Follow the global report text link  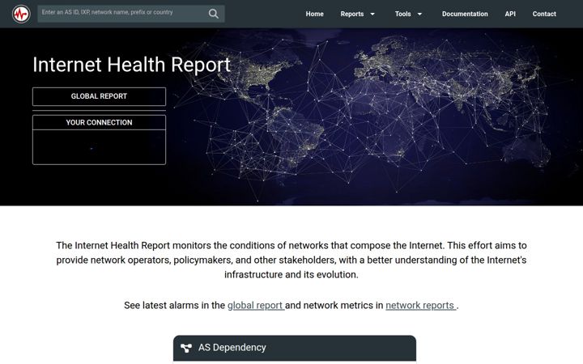click(x=256, y=305)
